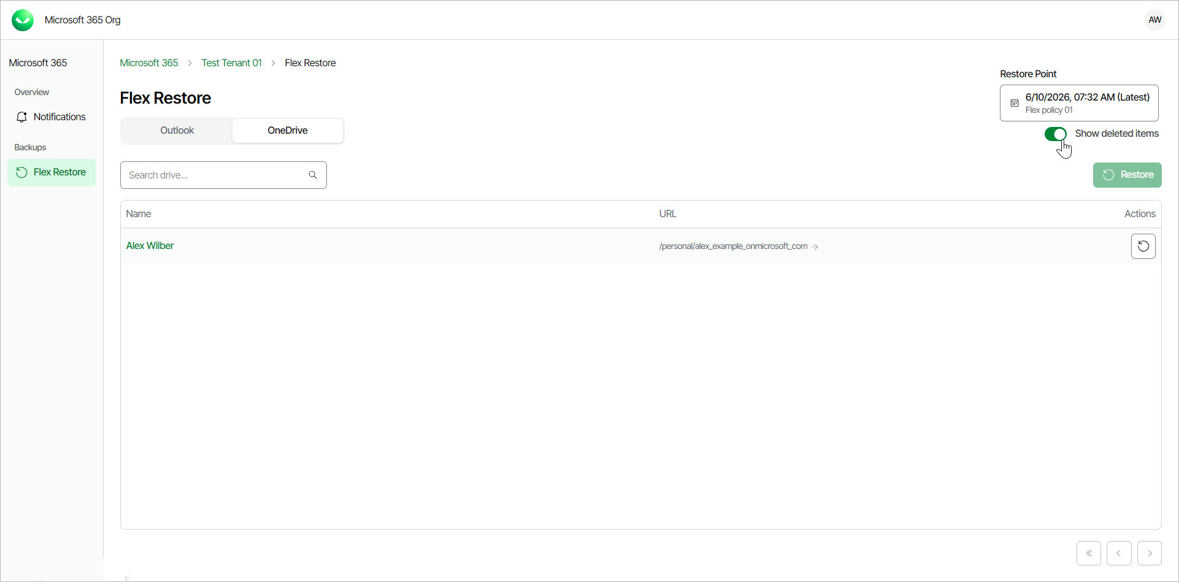Open the Alex Wilber drive link

pos(150,246)
